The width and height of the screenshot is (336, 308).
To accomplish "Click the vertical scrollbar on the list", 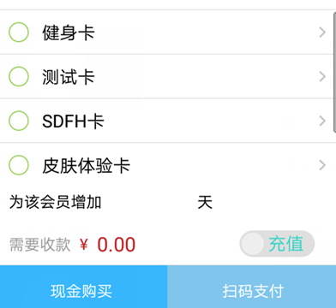I will (334, 73).
